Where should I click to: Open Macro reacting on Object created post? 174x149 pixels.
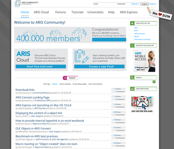46,144
